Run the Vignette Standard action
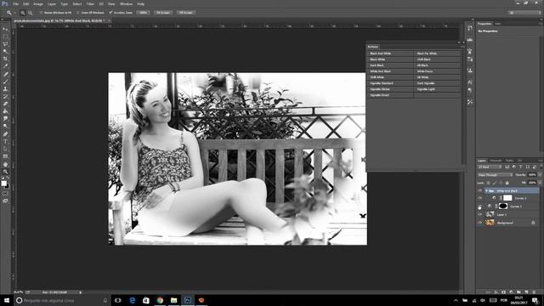This screenshot has height=306, width=544. tap(391, 83)
